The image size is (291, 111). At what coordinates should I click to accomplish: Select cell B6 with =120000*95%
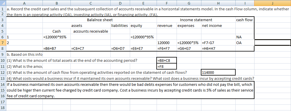pos(56,37)
